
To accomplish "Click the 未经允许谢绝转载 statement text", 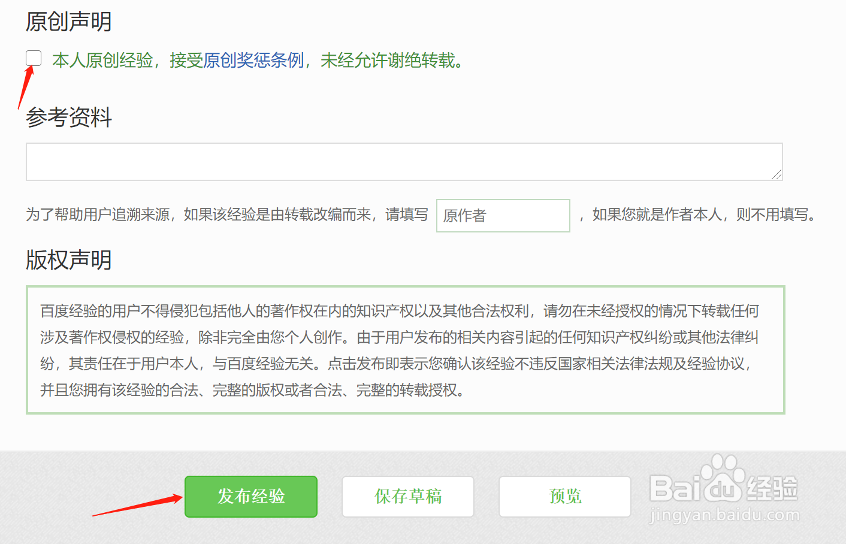I will pos(389,61).
